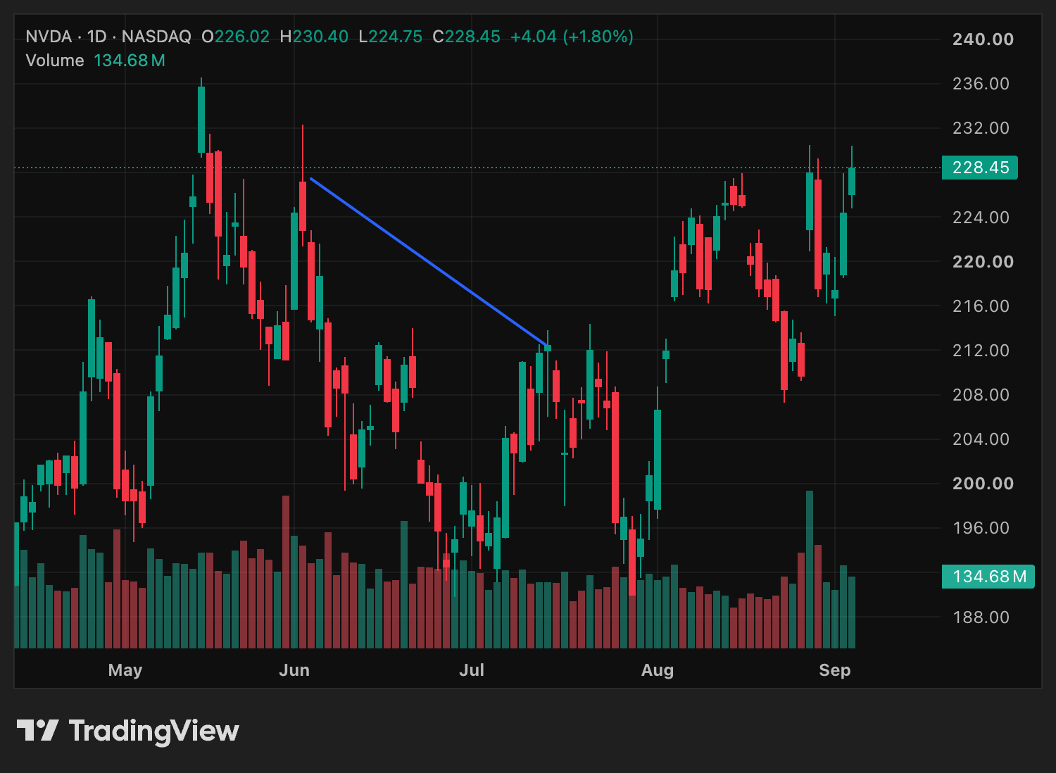Click the 232.00 price axis label
This screenshot has width=1056, height=773.
point(981,128)
